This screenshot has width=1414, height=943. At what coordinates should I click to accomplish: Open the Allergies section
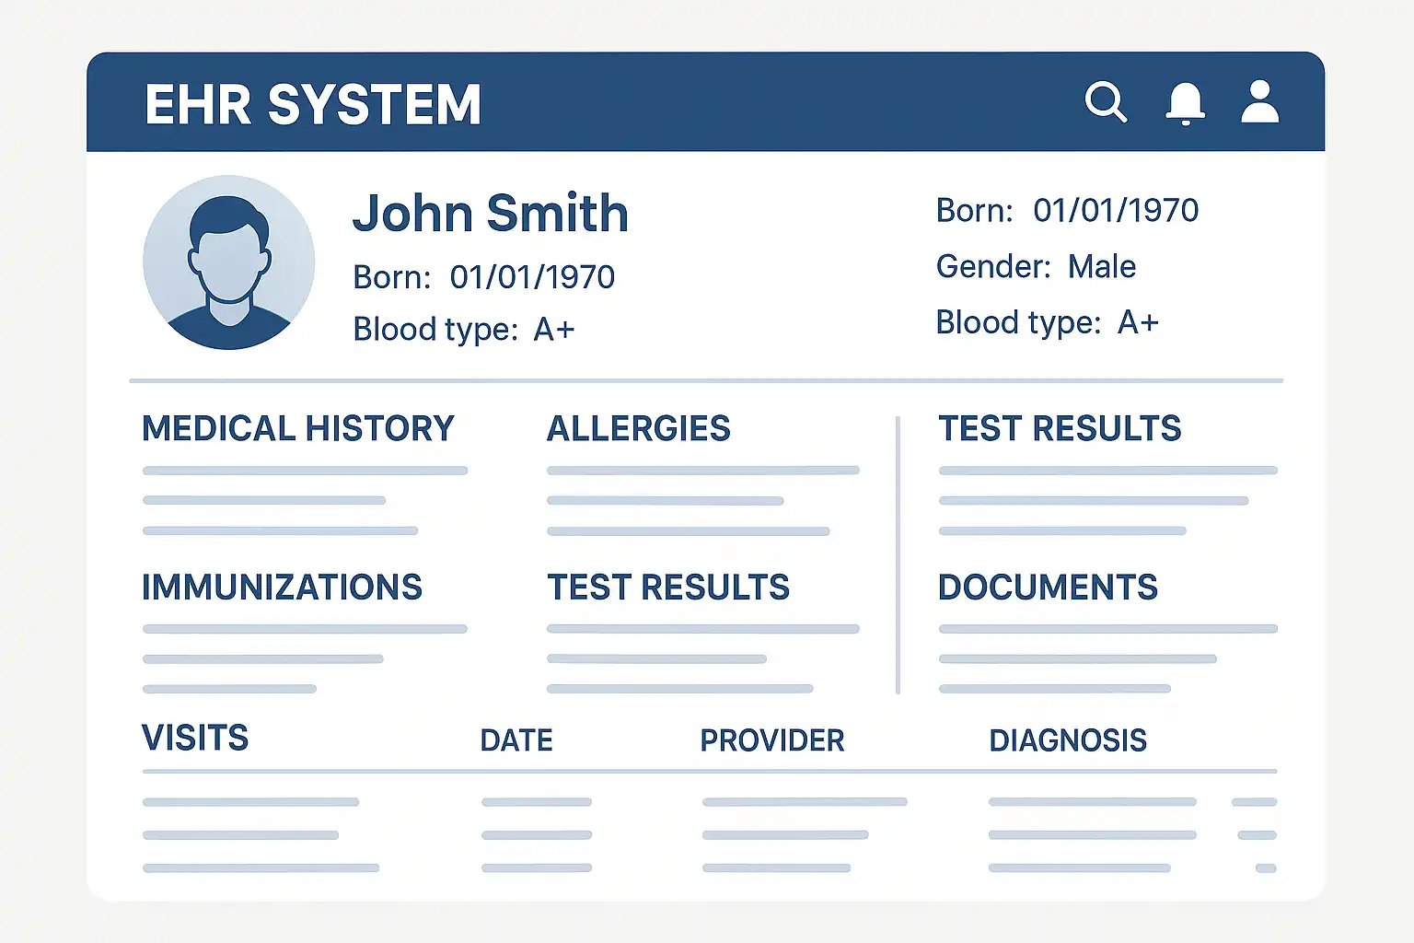[x=638, y=429]
